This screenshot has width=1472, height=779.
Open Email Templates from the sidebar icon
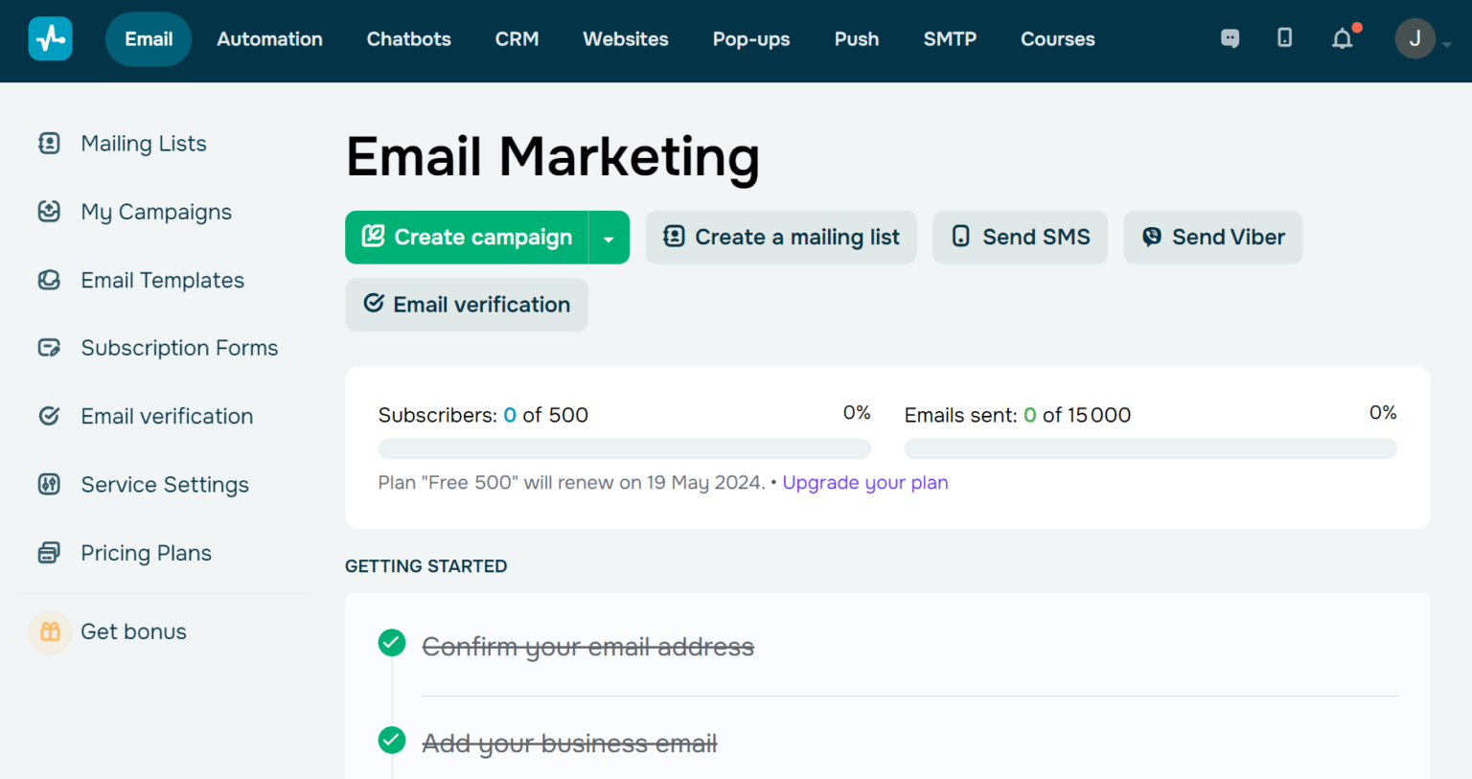tap(49, 280)
